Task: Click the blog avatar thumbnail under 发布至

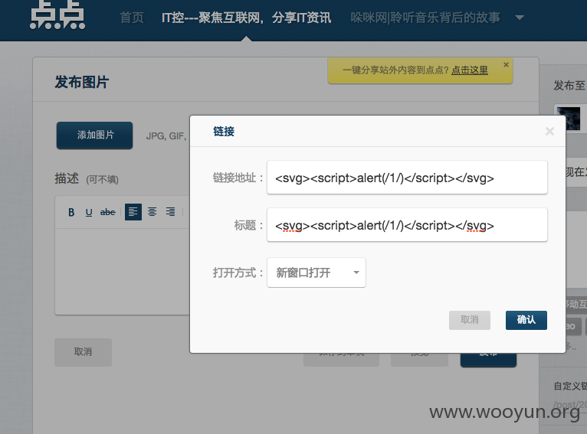Action: click(x=569, y=118)
